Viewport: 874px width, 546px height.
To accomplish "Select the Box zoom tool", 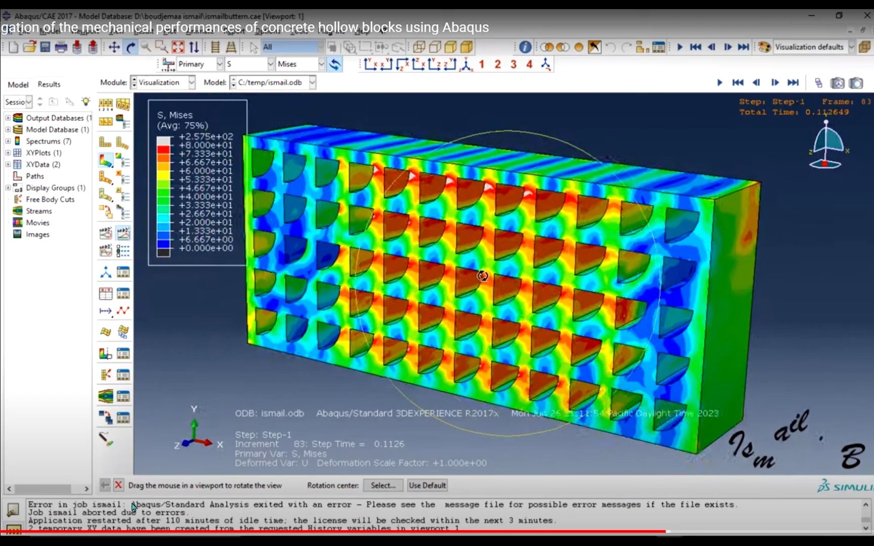I will (162, 48).
